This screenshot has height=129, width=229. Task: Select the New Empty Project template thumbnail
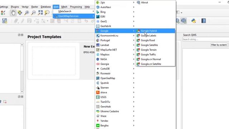click(x=54, y=61)
